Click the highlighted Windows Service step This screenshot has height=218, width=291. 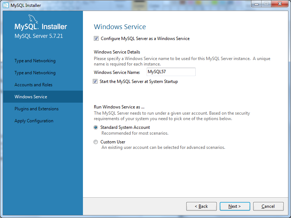click(x=32, y=96)
